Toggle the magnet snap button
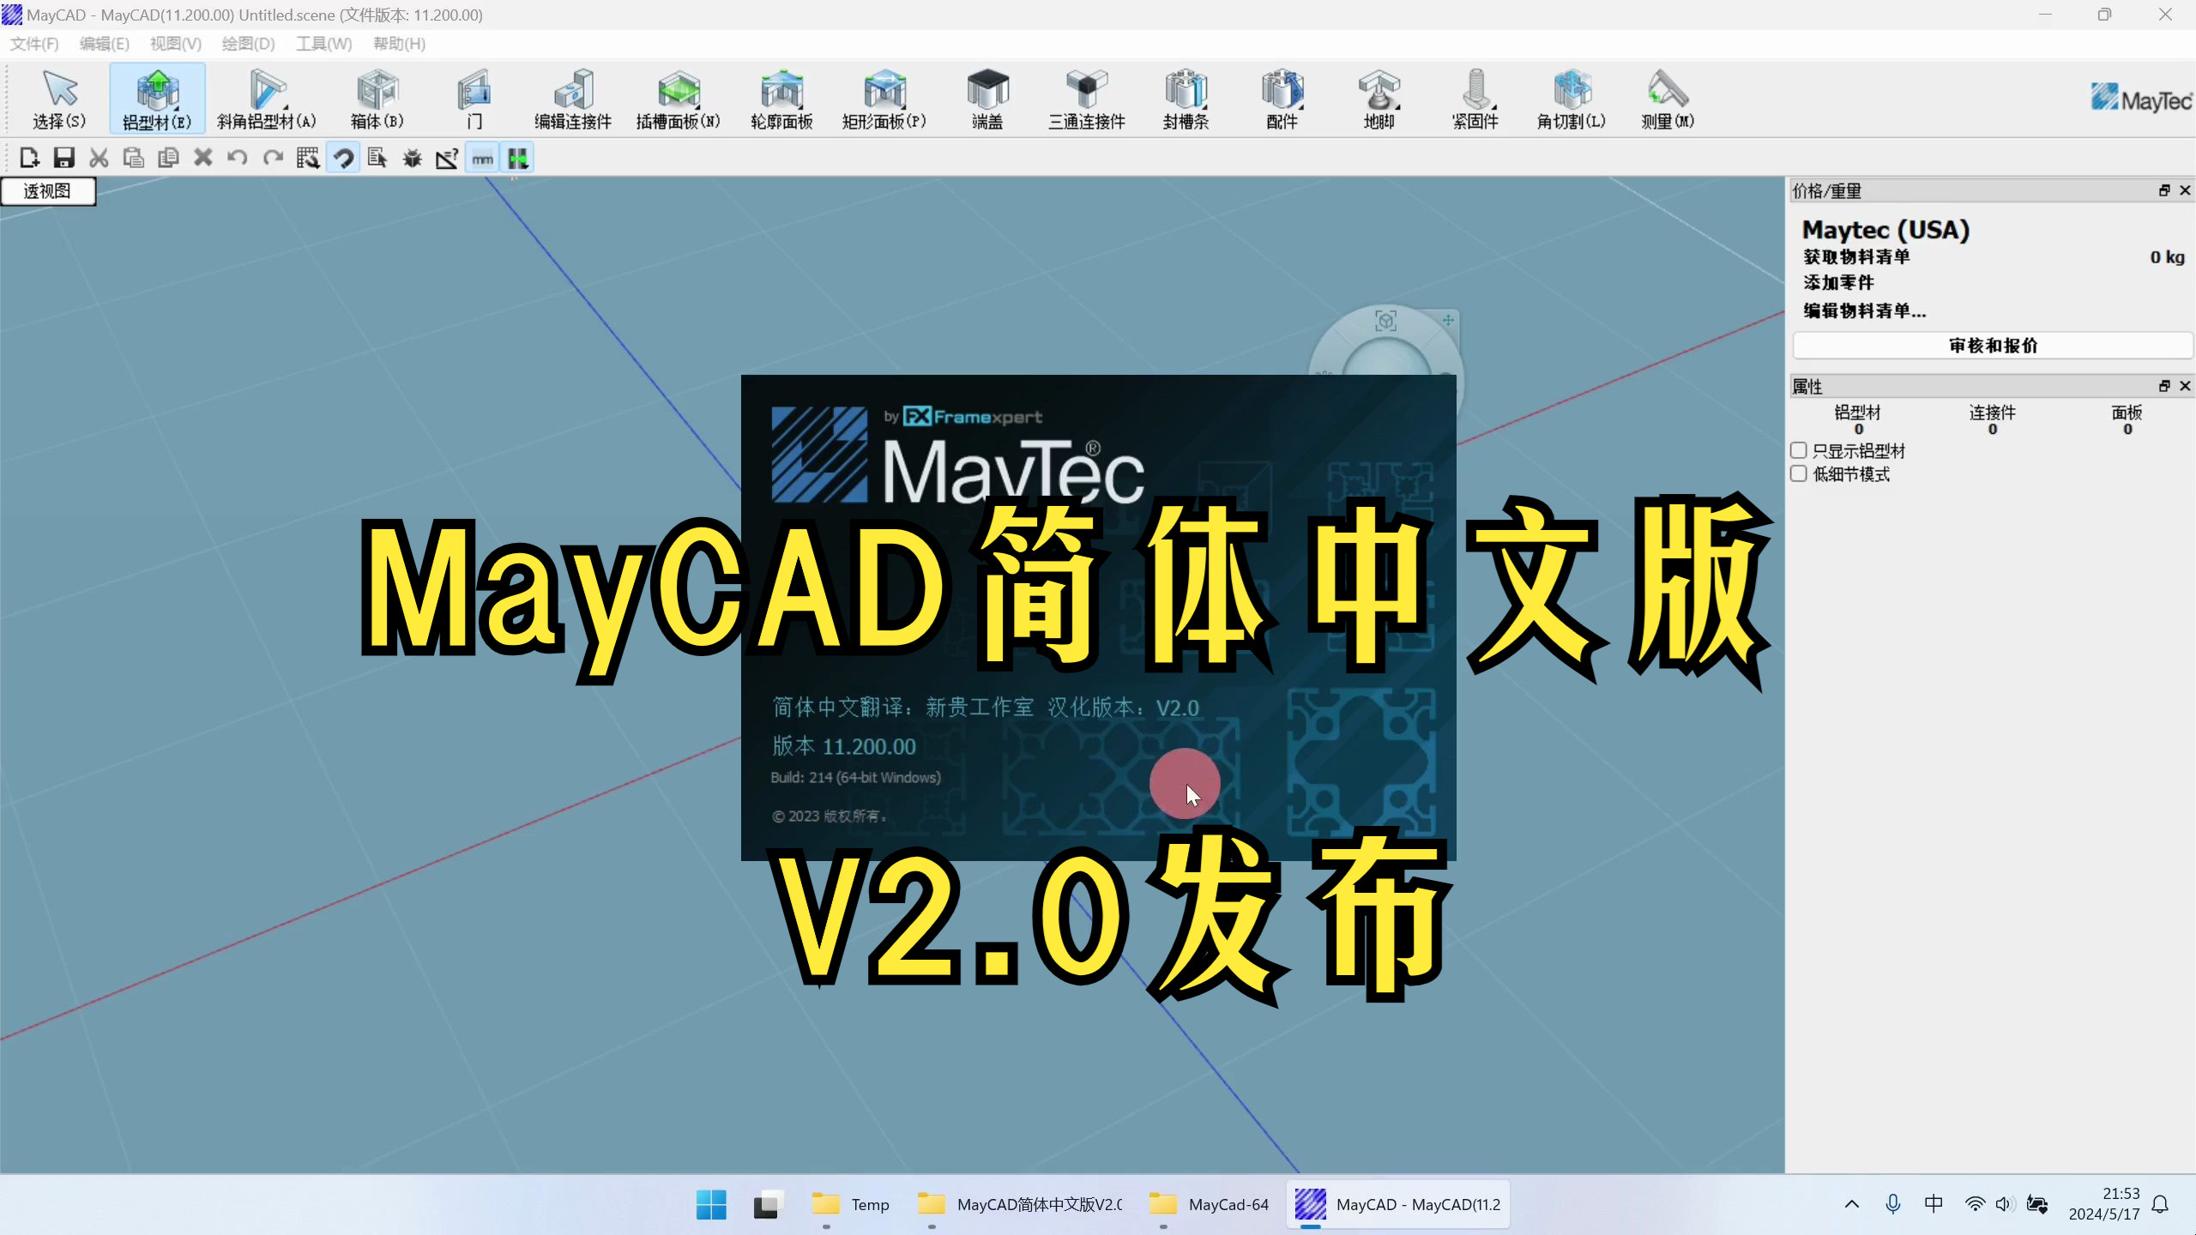This screenshot has width=2196, height=1235. pos(343,158)
